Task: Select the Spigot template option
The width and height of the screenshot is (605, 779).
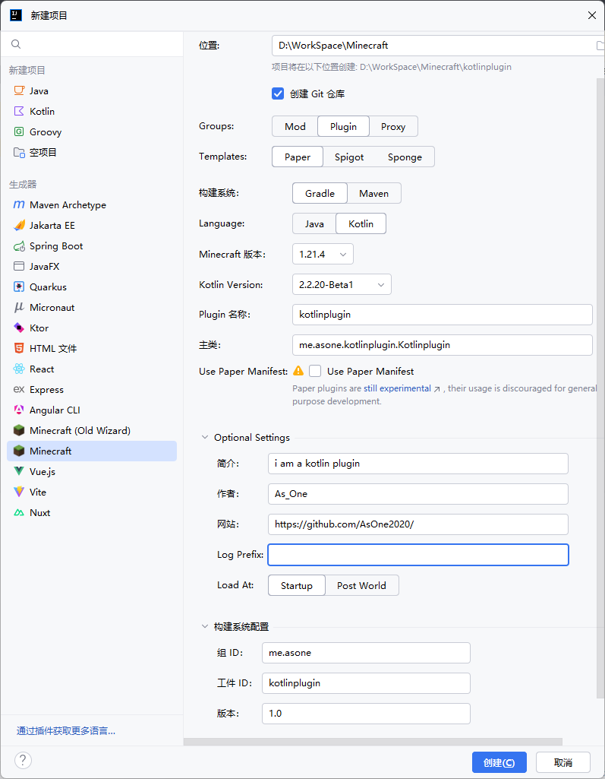Action: coord(349,157)
